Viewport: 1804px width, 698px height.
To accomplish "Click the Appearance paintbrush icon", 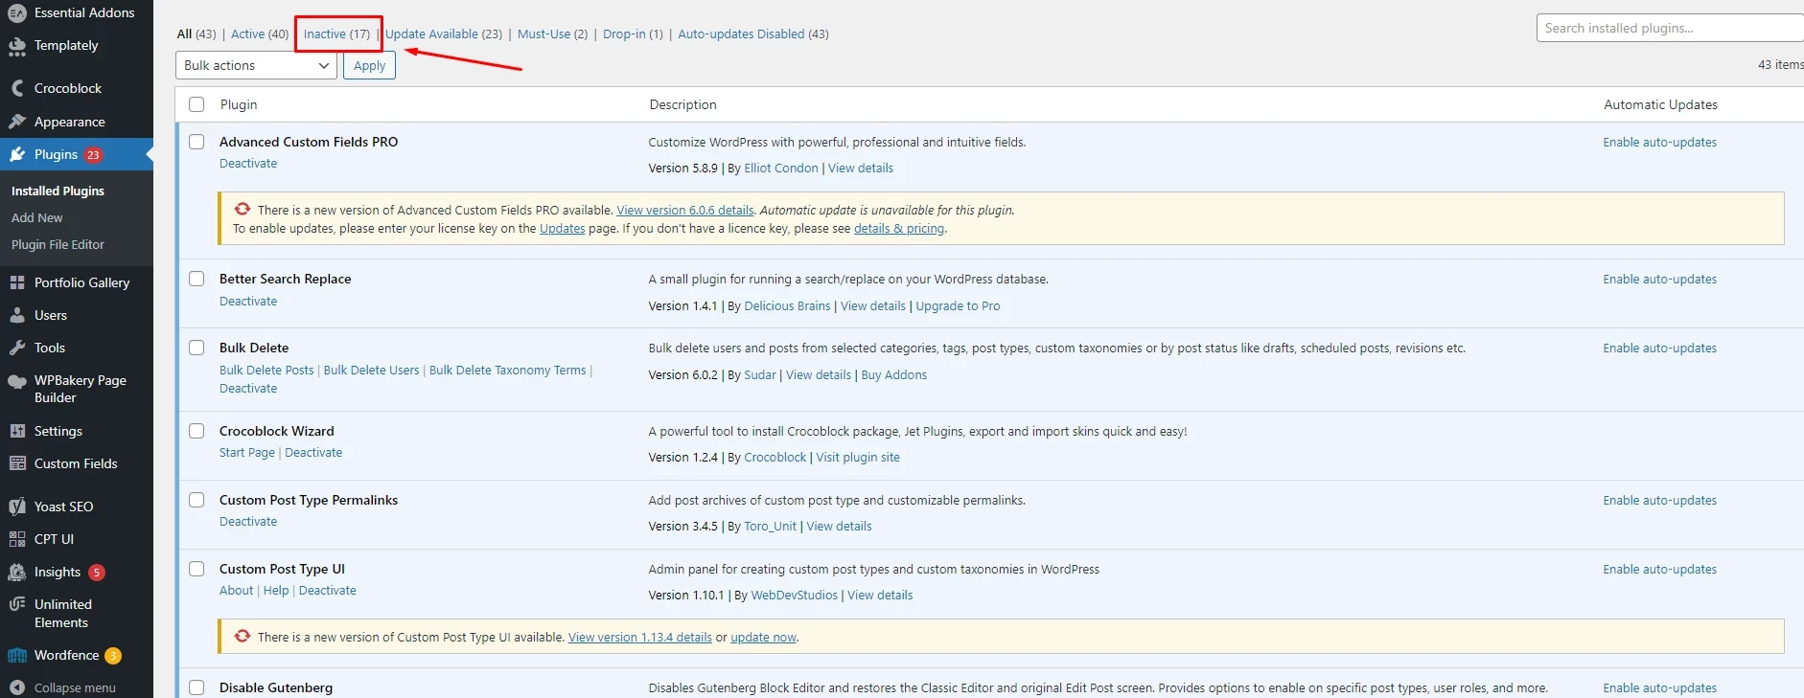I will (17, 122).
